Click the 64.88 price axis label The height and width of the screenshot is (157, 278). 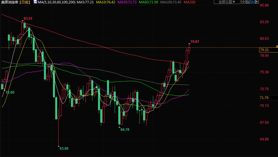pyautogui.click(x=264, y=139)
